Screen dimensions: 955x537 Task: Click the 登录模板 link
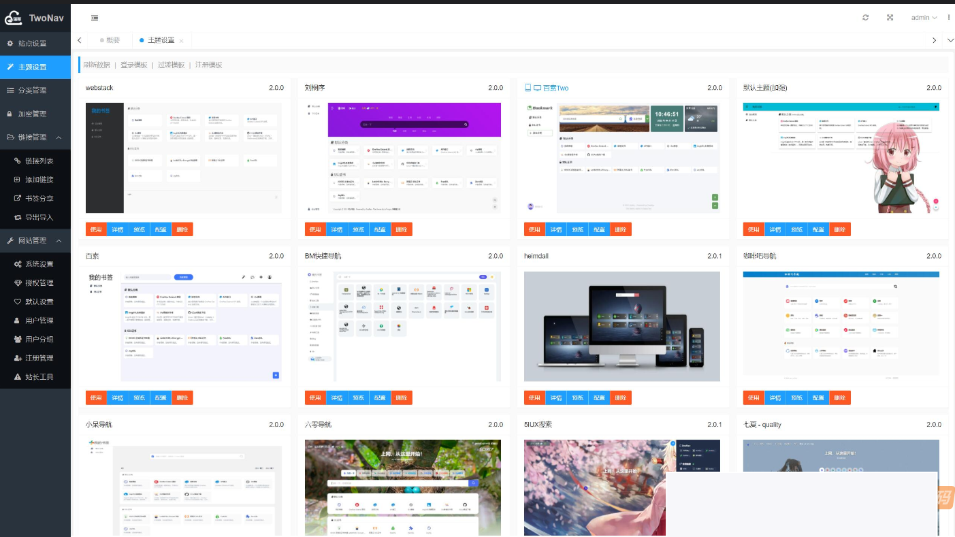pos(133,65)
